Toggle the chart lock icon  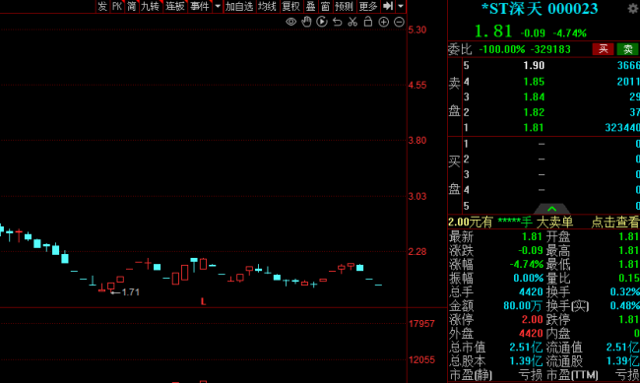(368, 22)
